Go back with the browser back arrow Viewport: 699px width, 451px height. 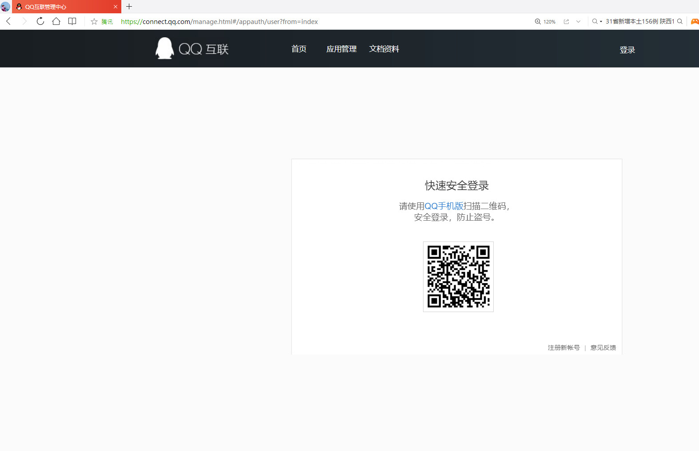(8, 21)
